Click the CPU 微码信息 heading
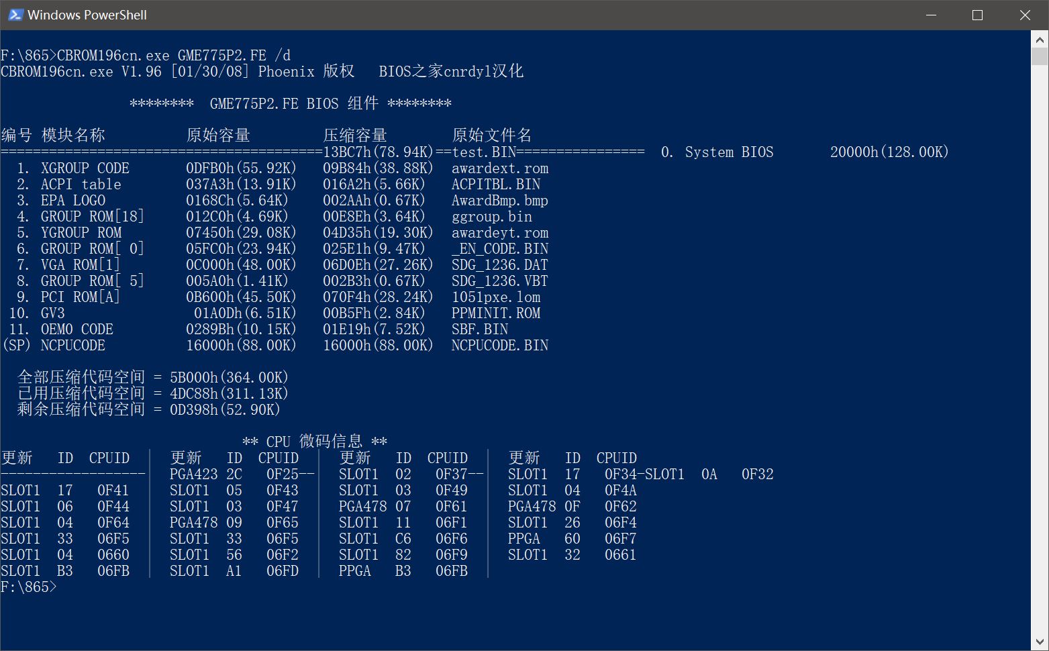Viewport: 1049px width, 651px height. 314,442
